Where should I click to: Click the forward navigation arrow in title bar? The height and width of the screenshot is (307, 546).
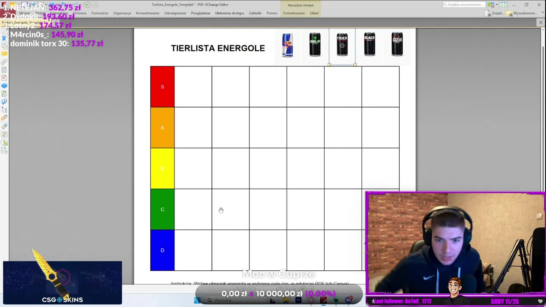[95, 5]
